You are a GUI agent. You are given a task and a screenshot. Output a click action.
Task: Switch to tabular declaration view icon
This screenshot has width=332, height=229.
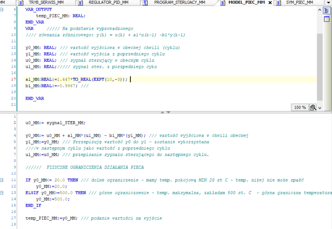327,19
